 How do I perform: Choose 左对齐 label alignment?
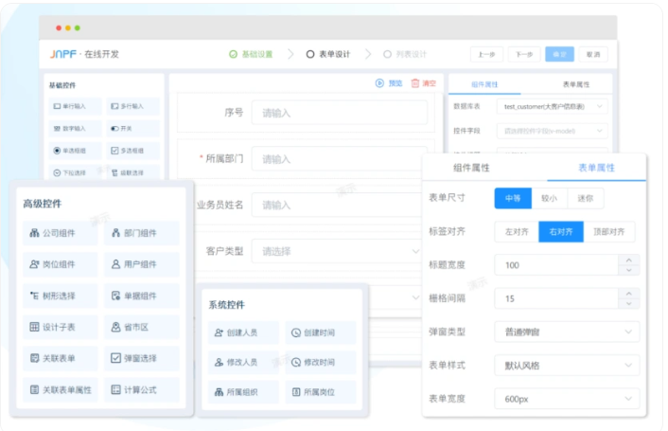(x=516, y=232)
